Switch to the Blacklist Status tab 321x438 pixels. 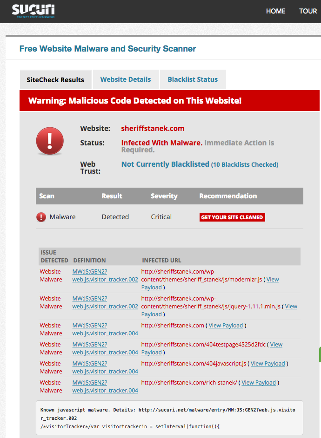193,79
